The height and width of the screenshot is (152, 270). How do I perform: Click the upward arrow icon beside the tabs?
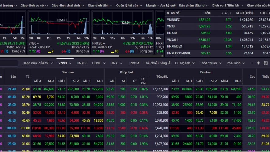pos(258,63)
